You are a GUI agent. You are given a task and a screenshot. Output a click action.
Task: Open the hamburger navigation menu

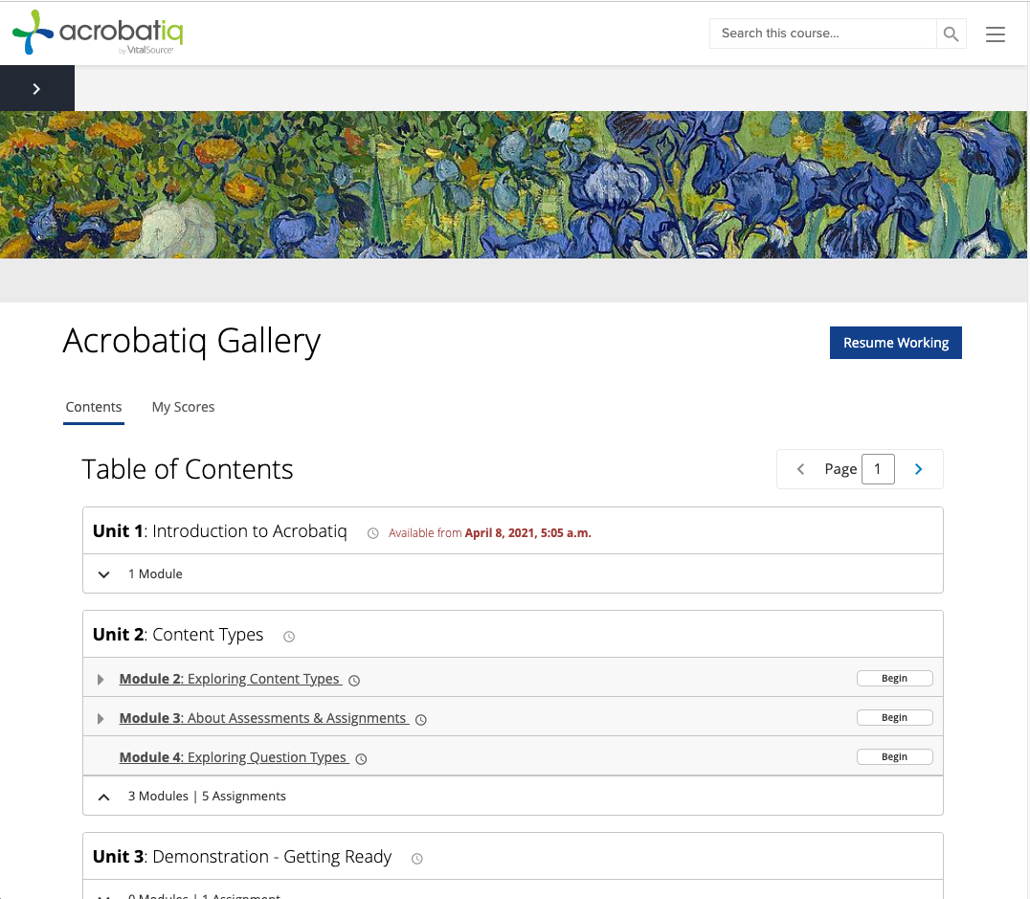pos(995,34)
